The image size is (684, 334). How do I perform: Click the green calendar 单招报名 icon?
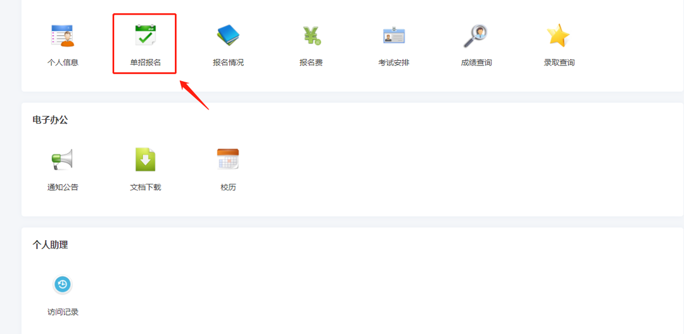coord(146,35)
